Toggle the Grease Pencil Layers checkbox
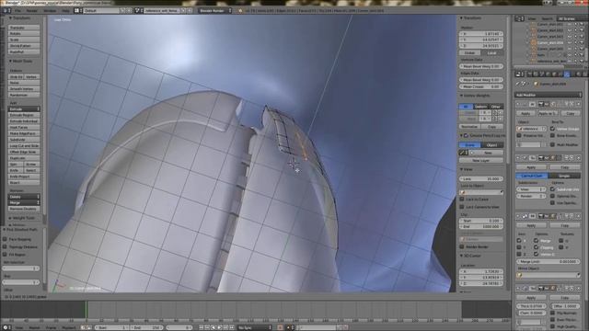The width and height of the screenshot is (589, 331). coord(466,135)
